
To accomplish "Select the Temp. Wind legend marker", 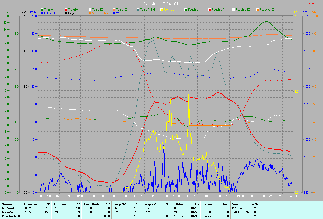I will pos(138,10).
